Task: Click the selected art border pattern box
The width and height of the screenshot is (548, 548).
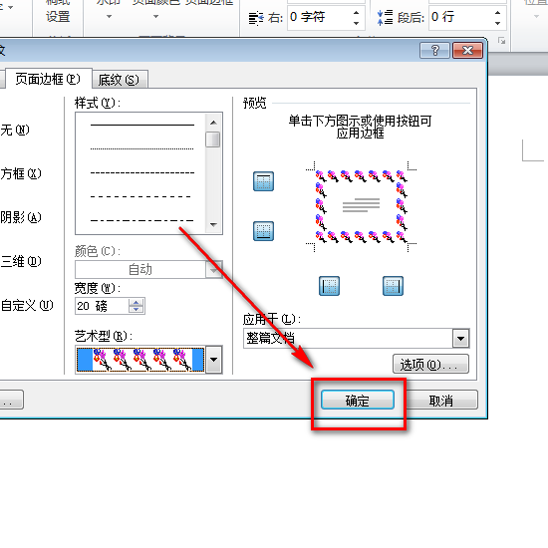Action: pos(140,360)
